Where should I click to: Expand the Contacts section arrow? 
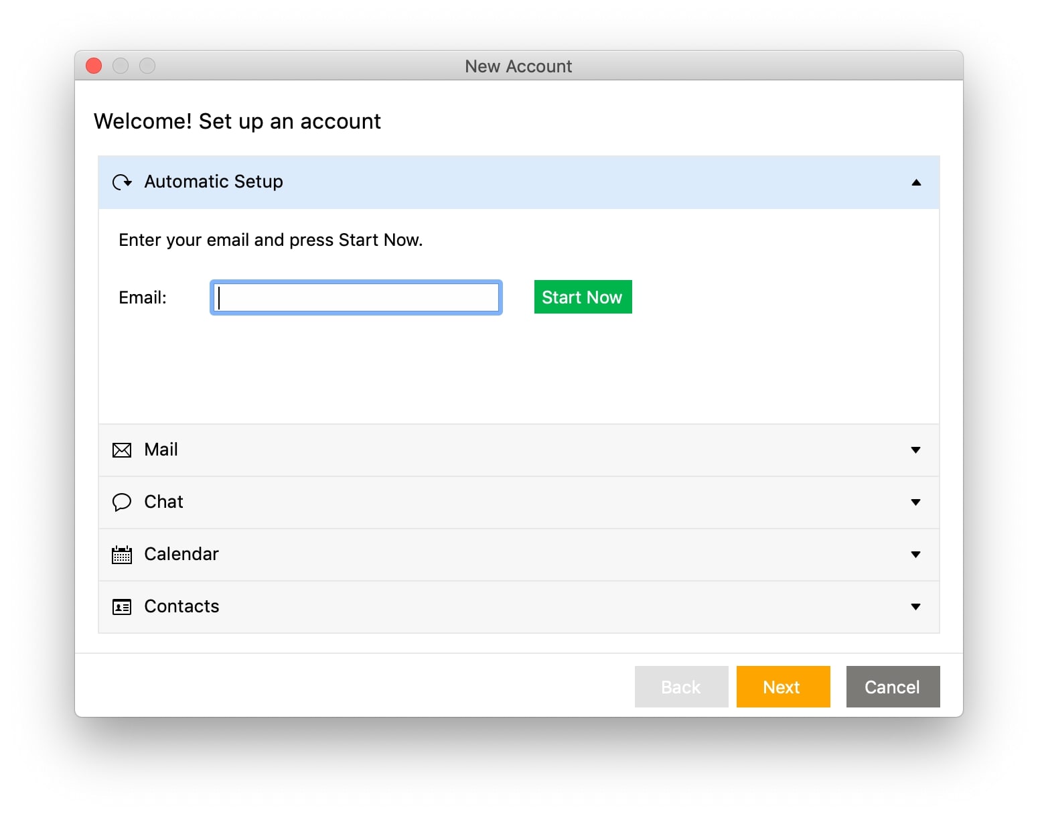[915, 607]
